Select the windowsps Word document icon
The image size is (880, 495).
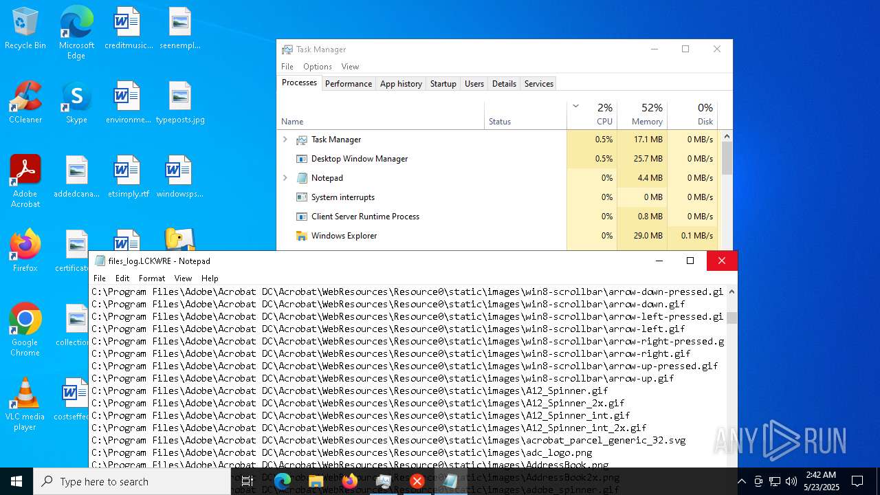pos(180,177)
